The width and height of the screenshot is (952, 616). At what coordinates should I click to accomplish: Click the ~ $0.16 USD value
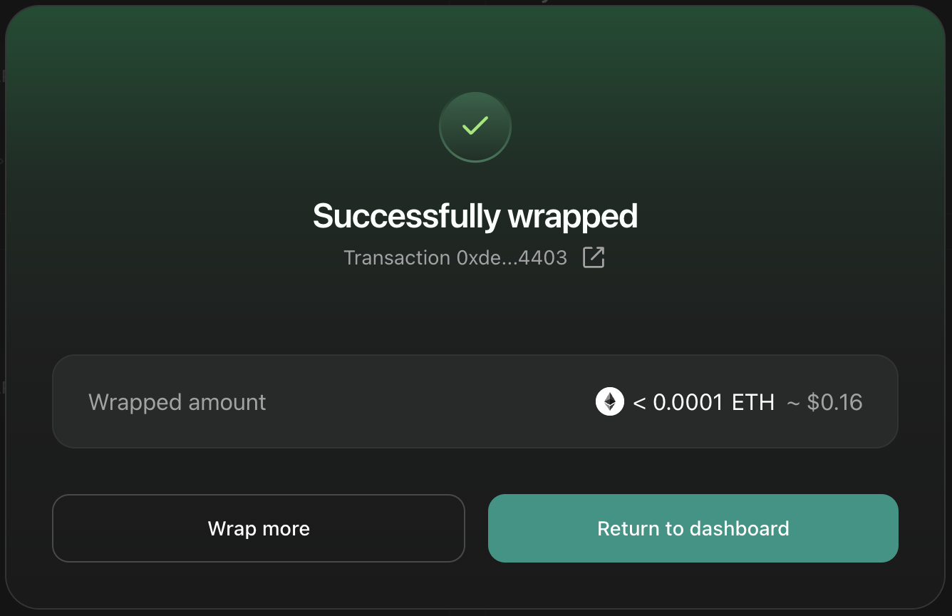tap(824, 402)
